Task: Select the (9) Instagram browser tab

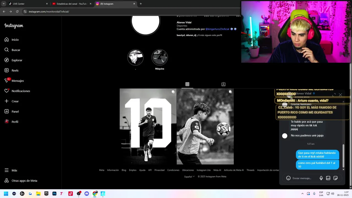Action: [116, 4]
